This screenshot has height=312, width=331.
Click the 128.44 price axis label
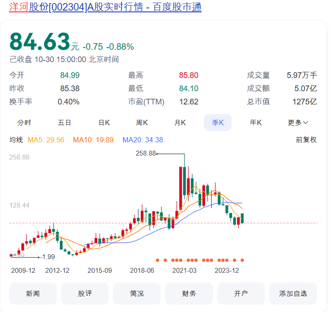coord(19,205)
